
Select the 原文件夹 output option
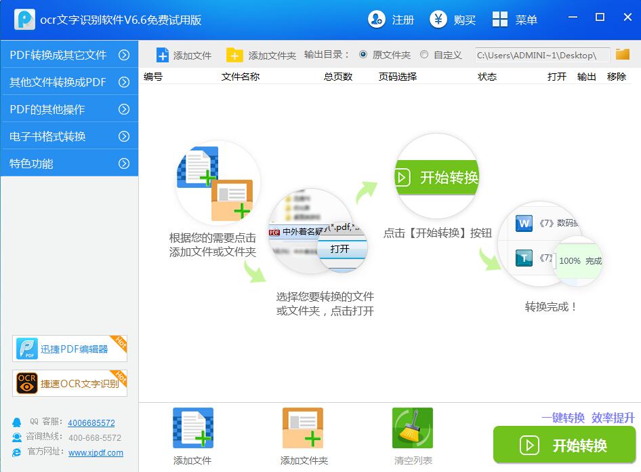click(365, 55)
